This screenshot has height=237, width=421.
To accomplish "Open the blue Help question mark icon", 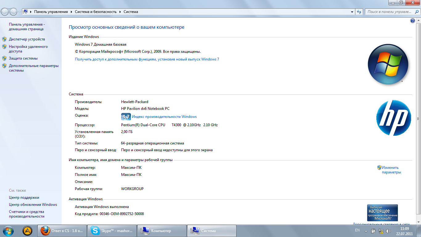I will (413, 21).
